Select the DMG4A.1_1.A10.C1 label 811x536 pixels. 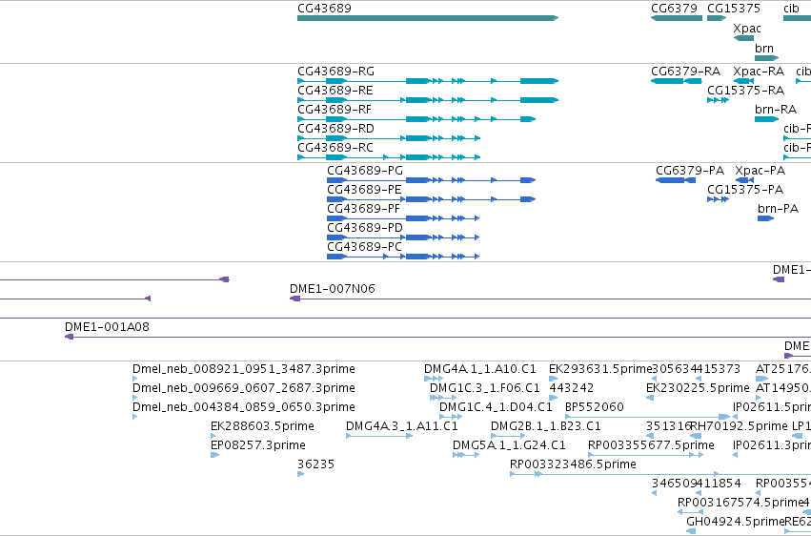click(480, 369)
